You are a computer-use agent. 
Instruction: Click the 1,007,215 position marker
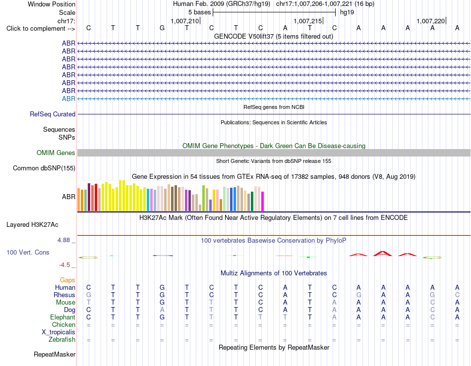pos(307,21)
